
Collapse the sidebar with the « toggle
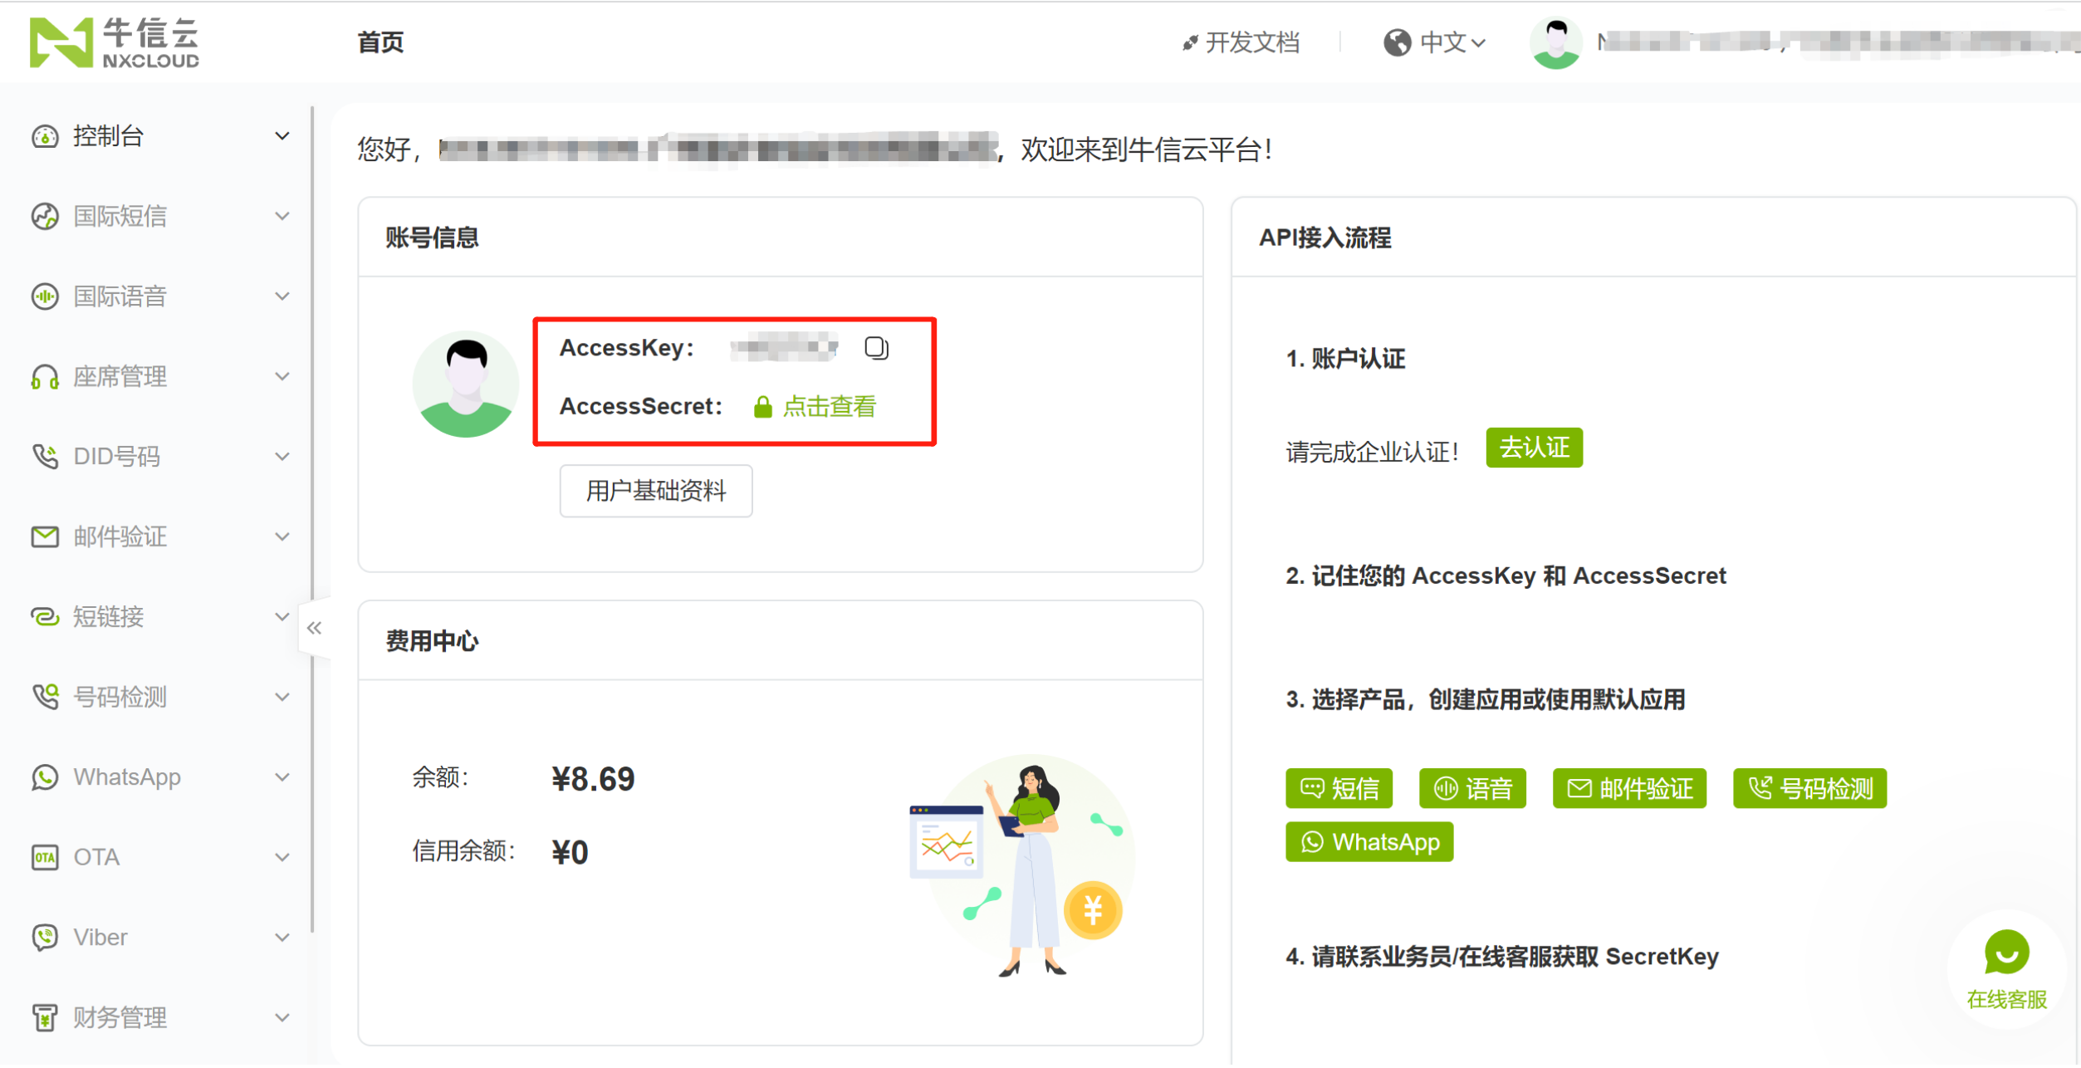tap(315, 628)
